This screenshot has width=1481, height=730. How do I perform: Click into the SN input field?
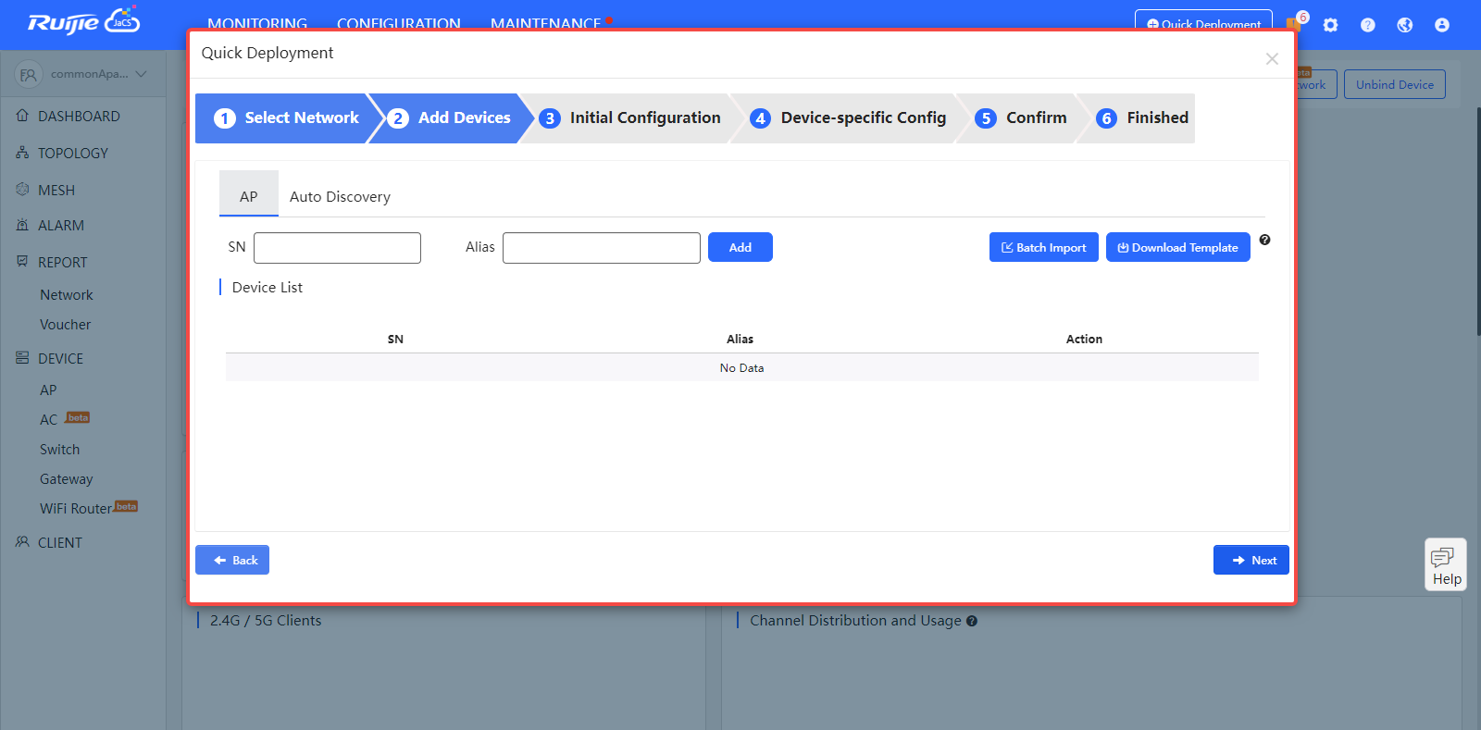click(x=337, y=248)
